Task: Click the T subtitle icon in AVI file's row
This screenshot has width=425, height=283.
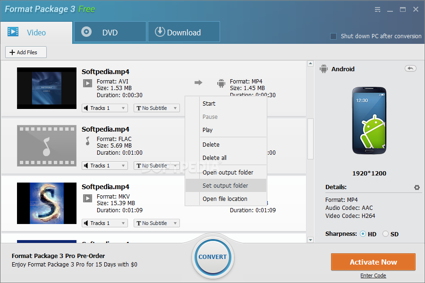Action: click(139, 108)
